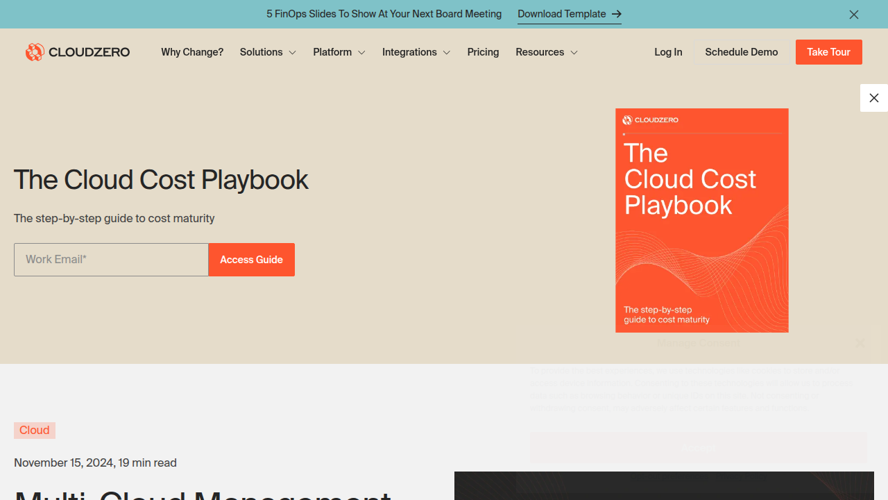Close the faded Manage Consent dialog

(860, 343)
